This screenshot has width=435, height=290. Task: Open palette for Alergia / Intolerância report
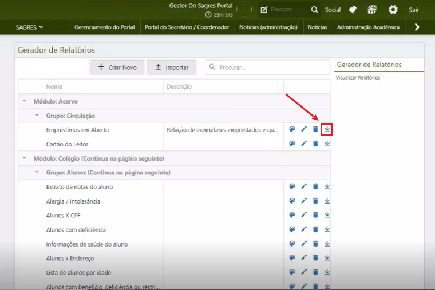[292, 201]
